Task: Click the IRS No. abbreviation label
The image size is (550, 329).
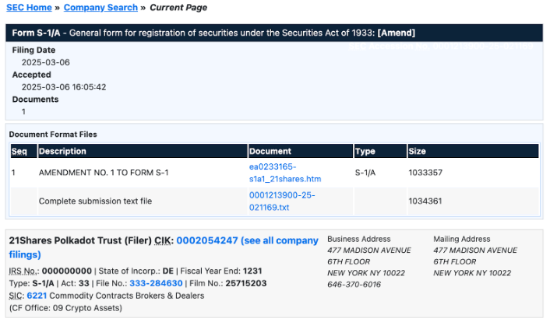Action: pos(24,271)
